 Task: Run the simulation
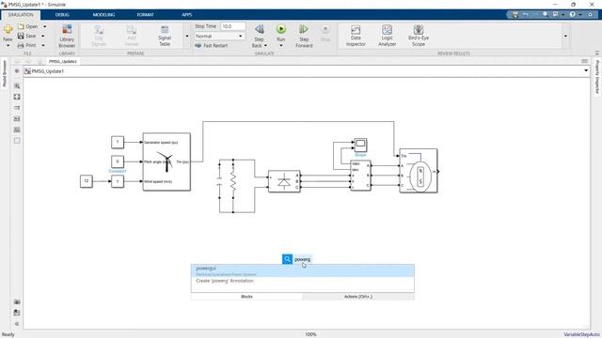281,29
